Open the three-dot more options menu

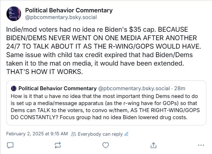[201, 145]
